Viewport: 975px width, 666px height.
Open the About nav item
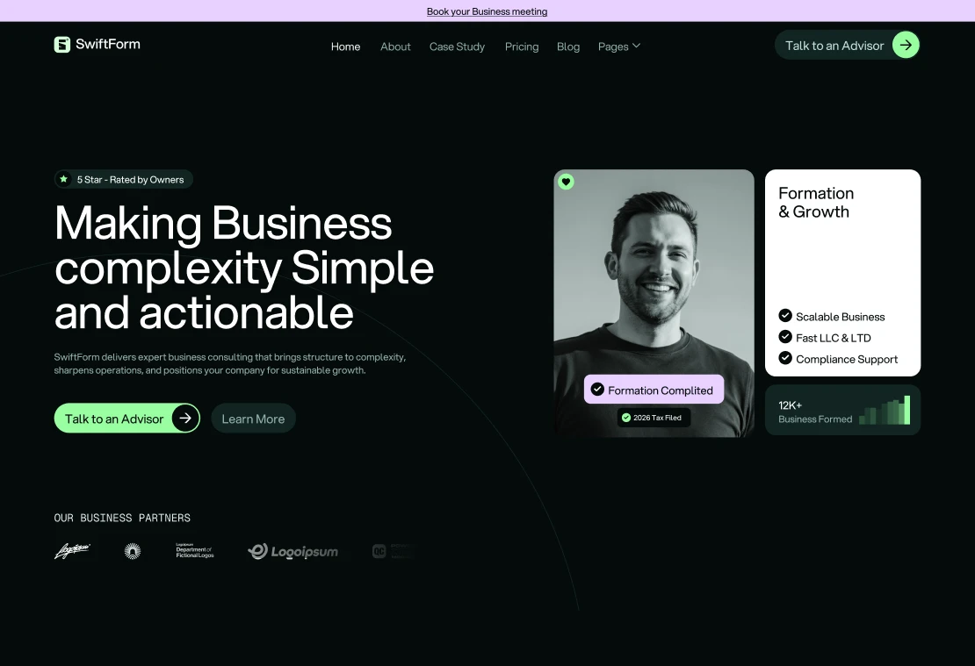point(395,47)
